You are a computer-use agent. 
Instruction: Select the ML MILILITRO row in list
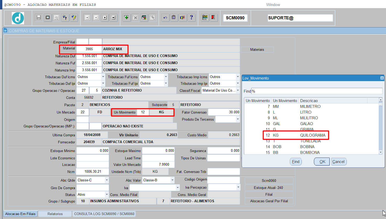[x=311, y=118]
